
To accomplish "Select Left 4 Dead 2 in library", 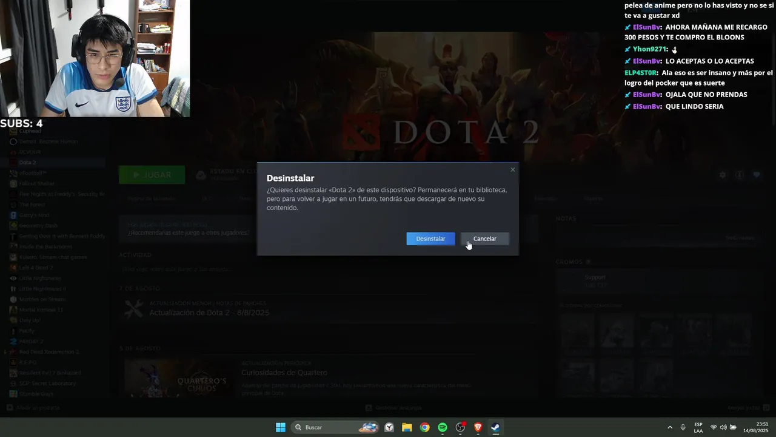I will pos(36,268).
